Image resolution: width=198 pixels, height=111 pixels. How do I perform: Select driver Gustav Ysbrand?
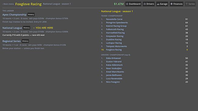click(x=114, y=62)
